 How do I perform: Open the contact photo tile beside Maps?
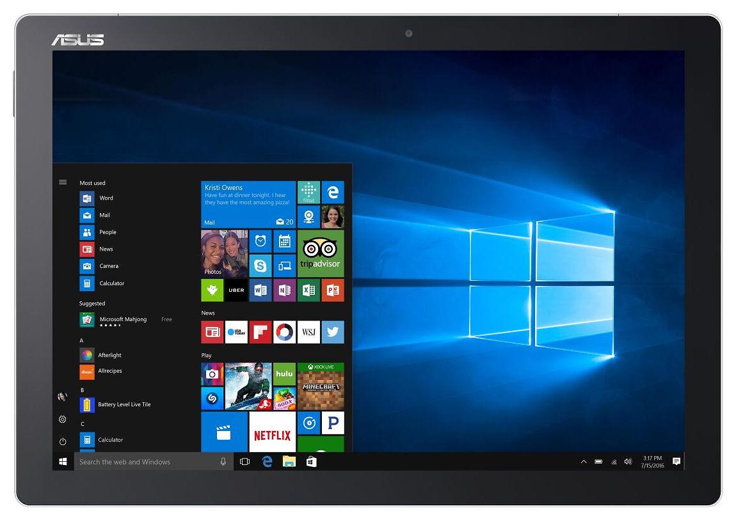tap(333, 217)
